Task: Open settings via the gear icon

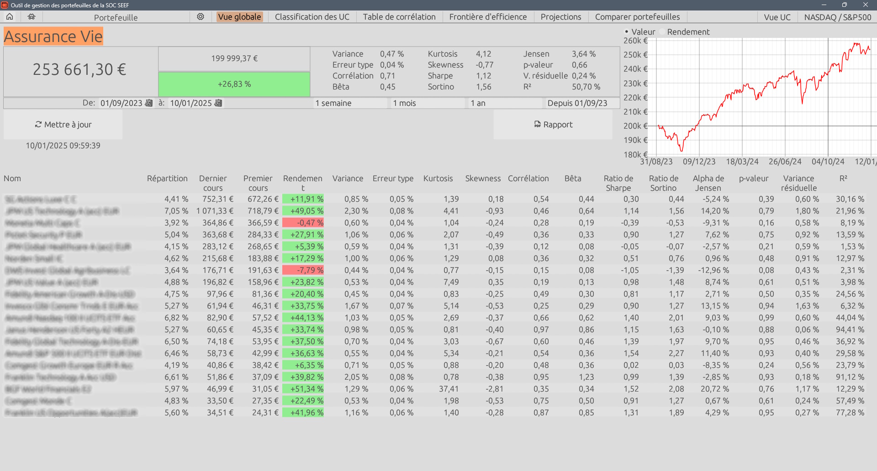Action: tap(201, 17)
